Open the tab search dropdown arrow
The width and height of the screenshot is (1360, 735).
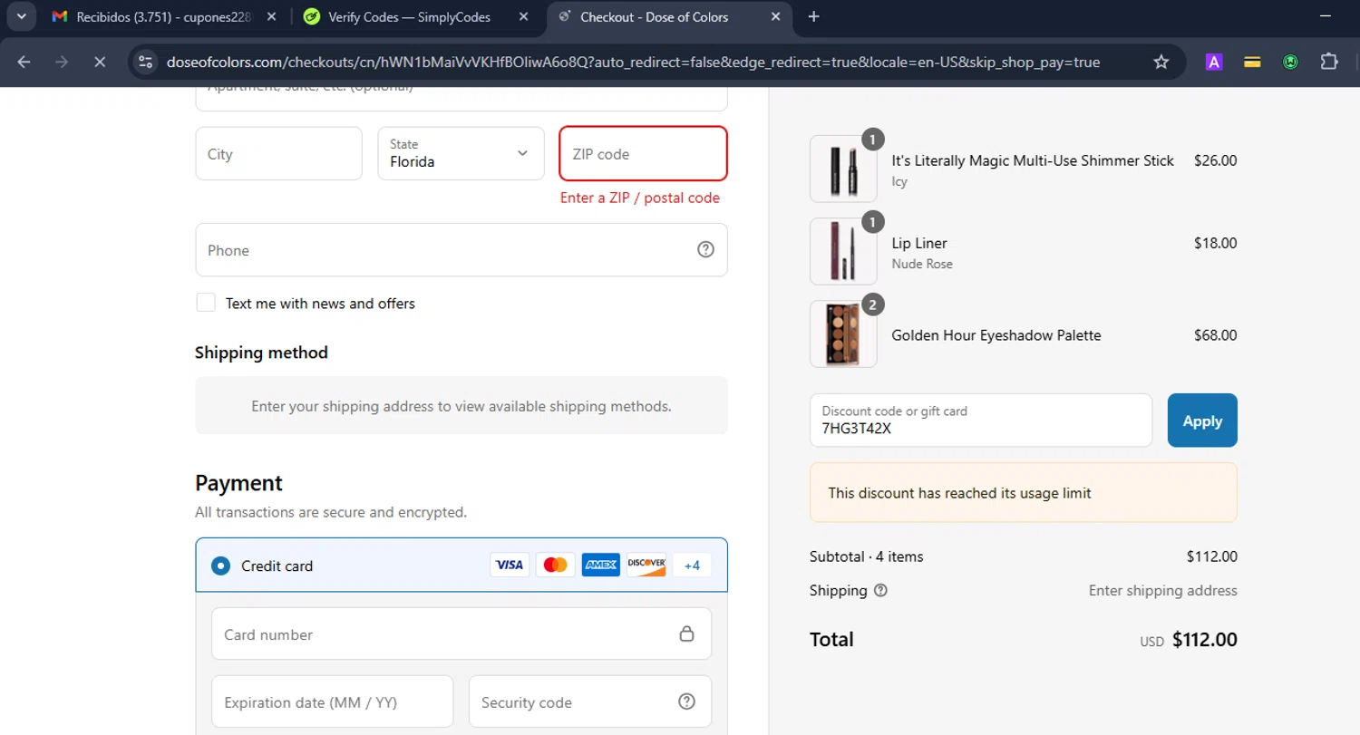tap(20, 16)
